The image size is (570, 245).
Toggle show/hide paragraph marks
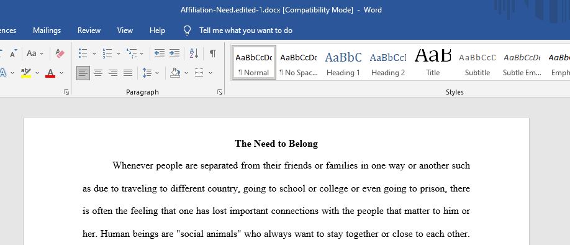click(212, 53)
